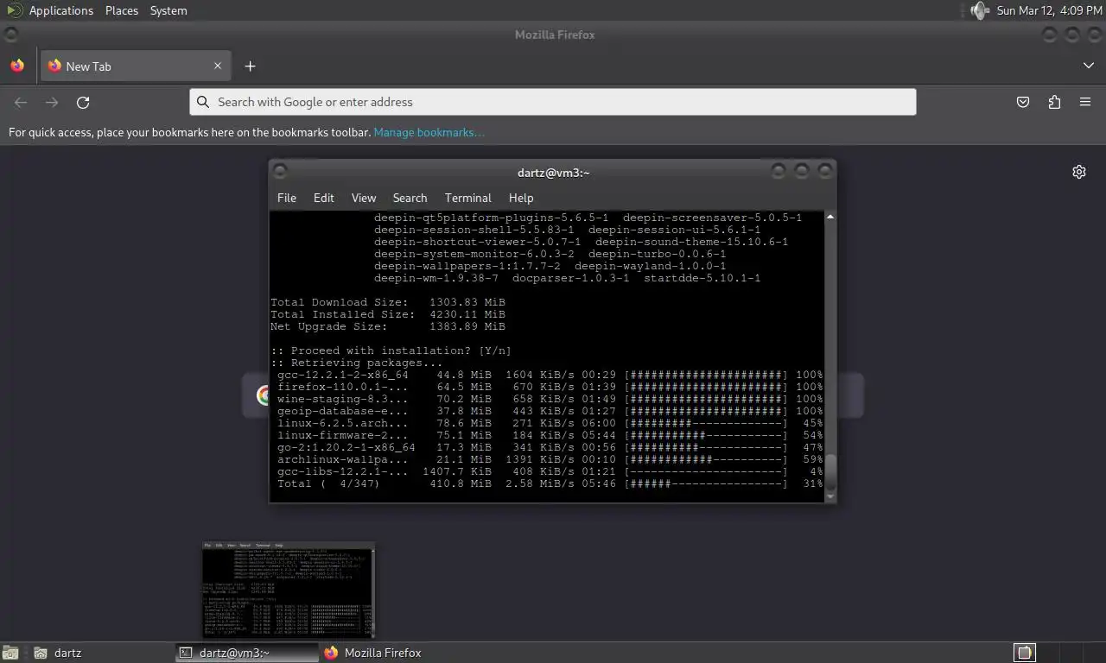Open the terminal Help menu
This screenshot has width=1106, height=663.
pos(521,198)
